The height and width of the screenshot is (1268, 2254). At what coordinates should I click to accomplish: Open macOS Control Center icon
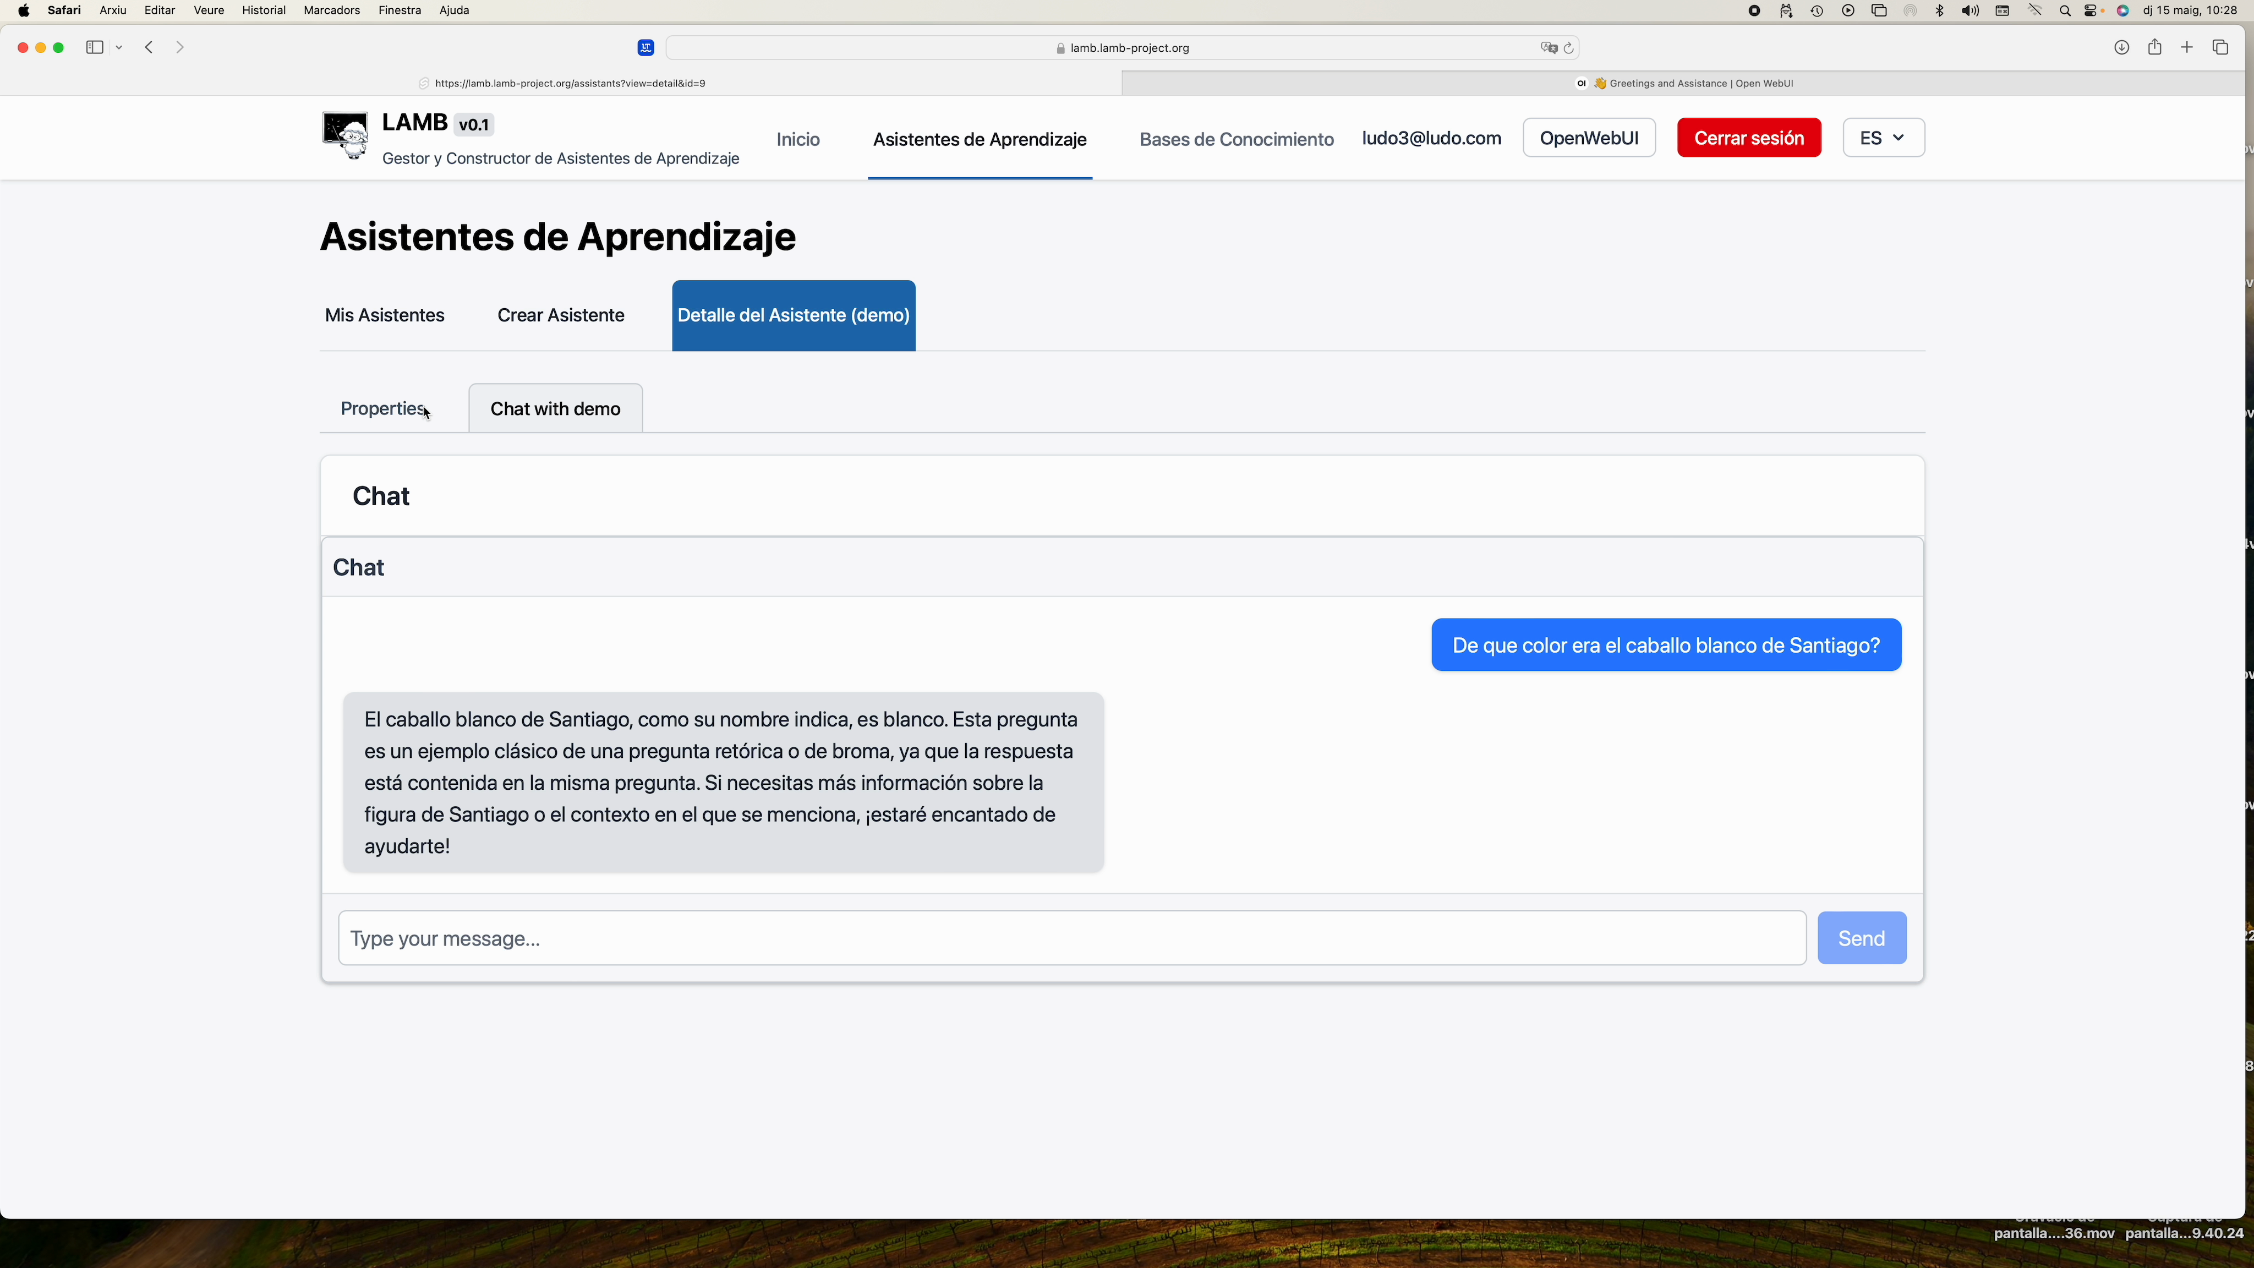[x=2091, y=10]
